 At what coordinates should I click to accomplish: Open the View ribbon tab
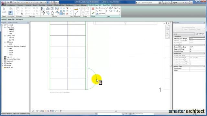point(77,5)
